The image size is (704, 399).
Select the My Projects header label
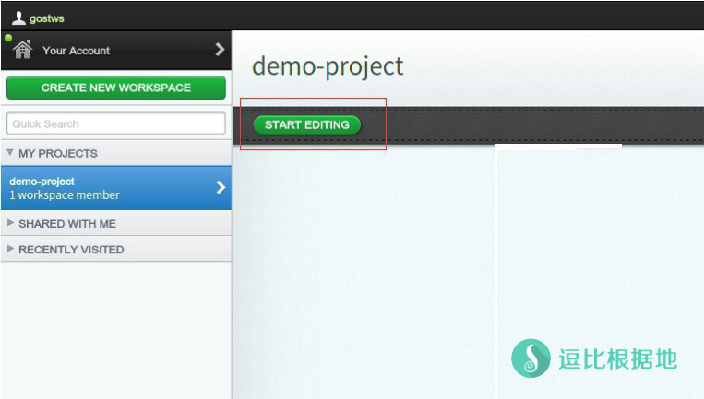[58, 153]
